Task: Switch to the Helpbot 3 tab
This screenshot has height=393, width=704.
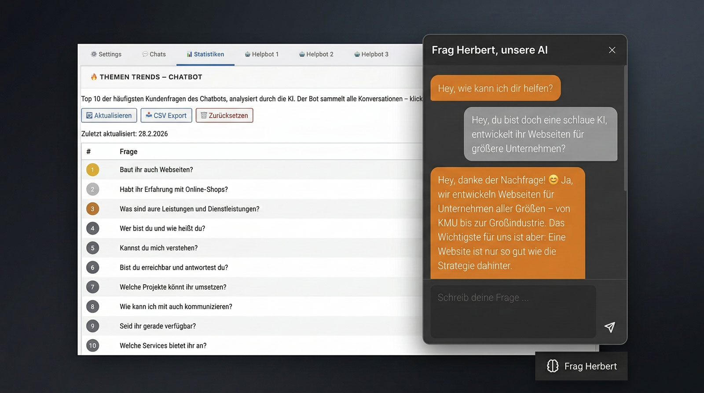Action: pyautogui.click(x=371, y=54)
